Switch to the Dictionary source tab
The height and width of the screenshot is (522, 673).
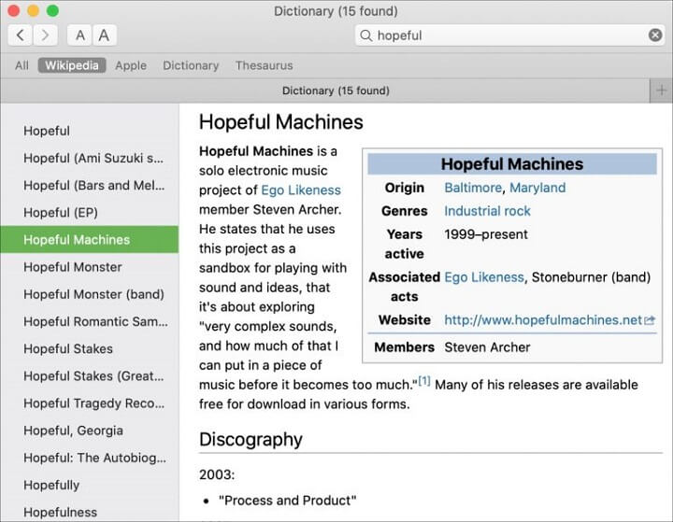coord(191,65)
